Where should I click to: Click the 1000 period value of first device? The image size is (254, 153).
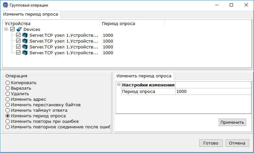click(108, 35)
